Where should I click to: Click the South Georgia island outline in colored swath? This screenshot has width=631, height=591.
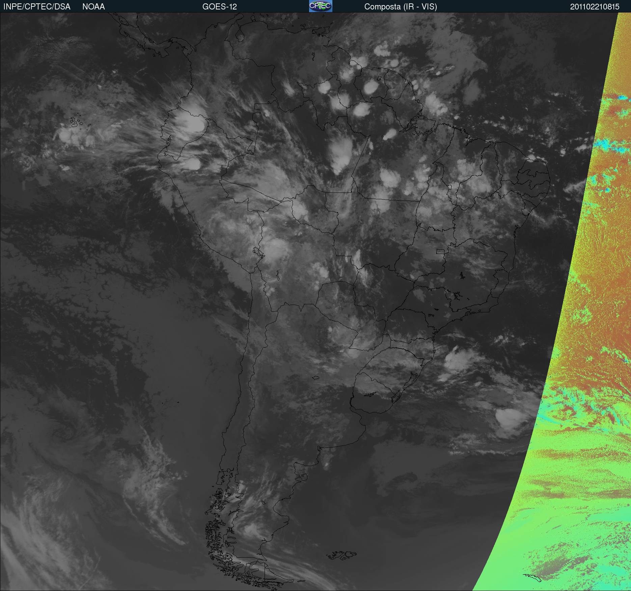point(532,577)
